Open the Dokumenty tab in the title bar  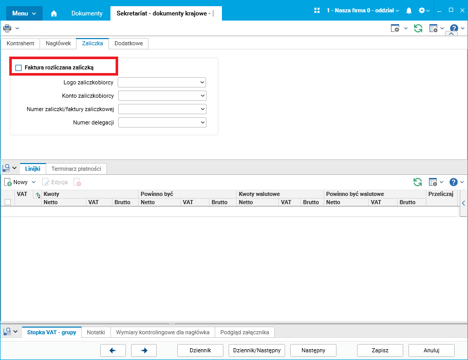(x=87, y=13)
